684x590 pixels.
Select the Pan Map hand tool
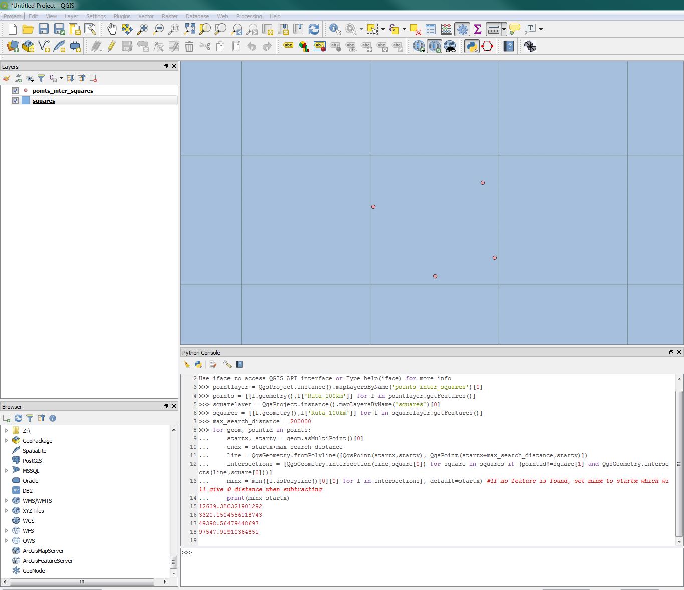pos(112,29)
